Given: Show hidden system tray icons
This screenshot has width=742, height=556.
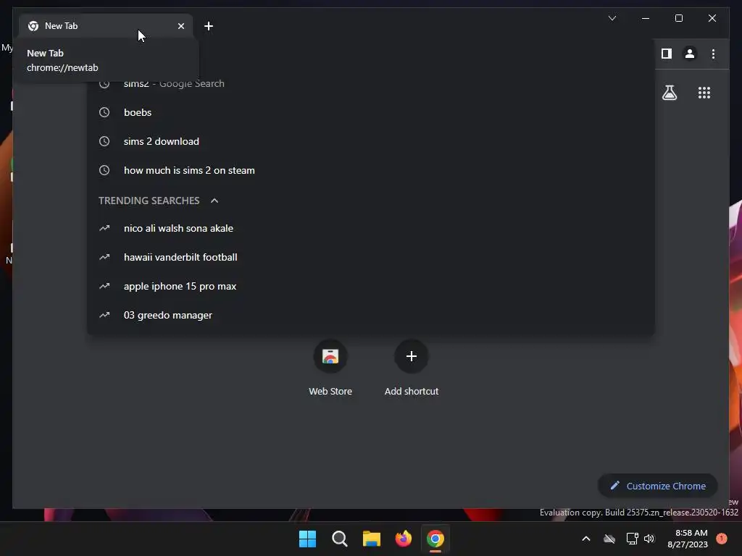Looking at the screenshot, I should click(585, 539).
